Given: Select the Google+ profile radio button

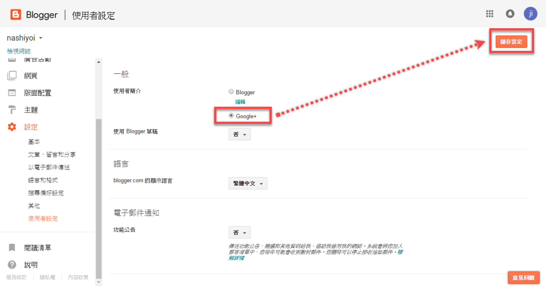Looking at the screenshot, I should (231, 116).
